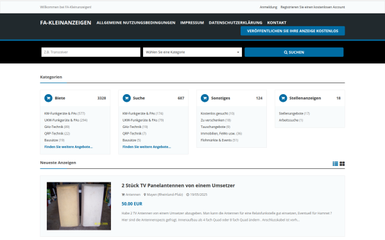Image resolution: width=385 pixels, height=240 pixels.
Task: Open '2 Stück TV Panelantennen von einem Umsetzer' title
Action: coord(178,186)
